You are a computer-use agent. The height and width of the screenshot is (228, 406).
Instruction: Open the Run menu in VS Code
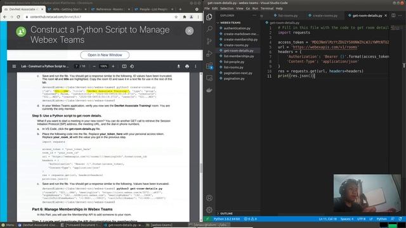255,8
